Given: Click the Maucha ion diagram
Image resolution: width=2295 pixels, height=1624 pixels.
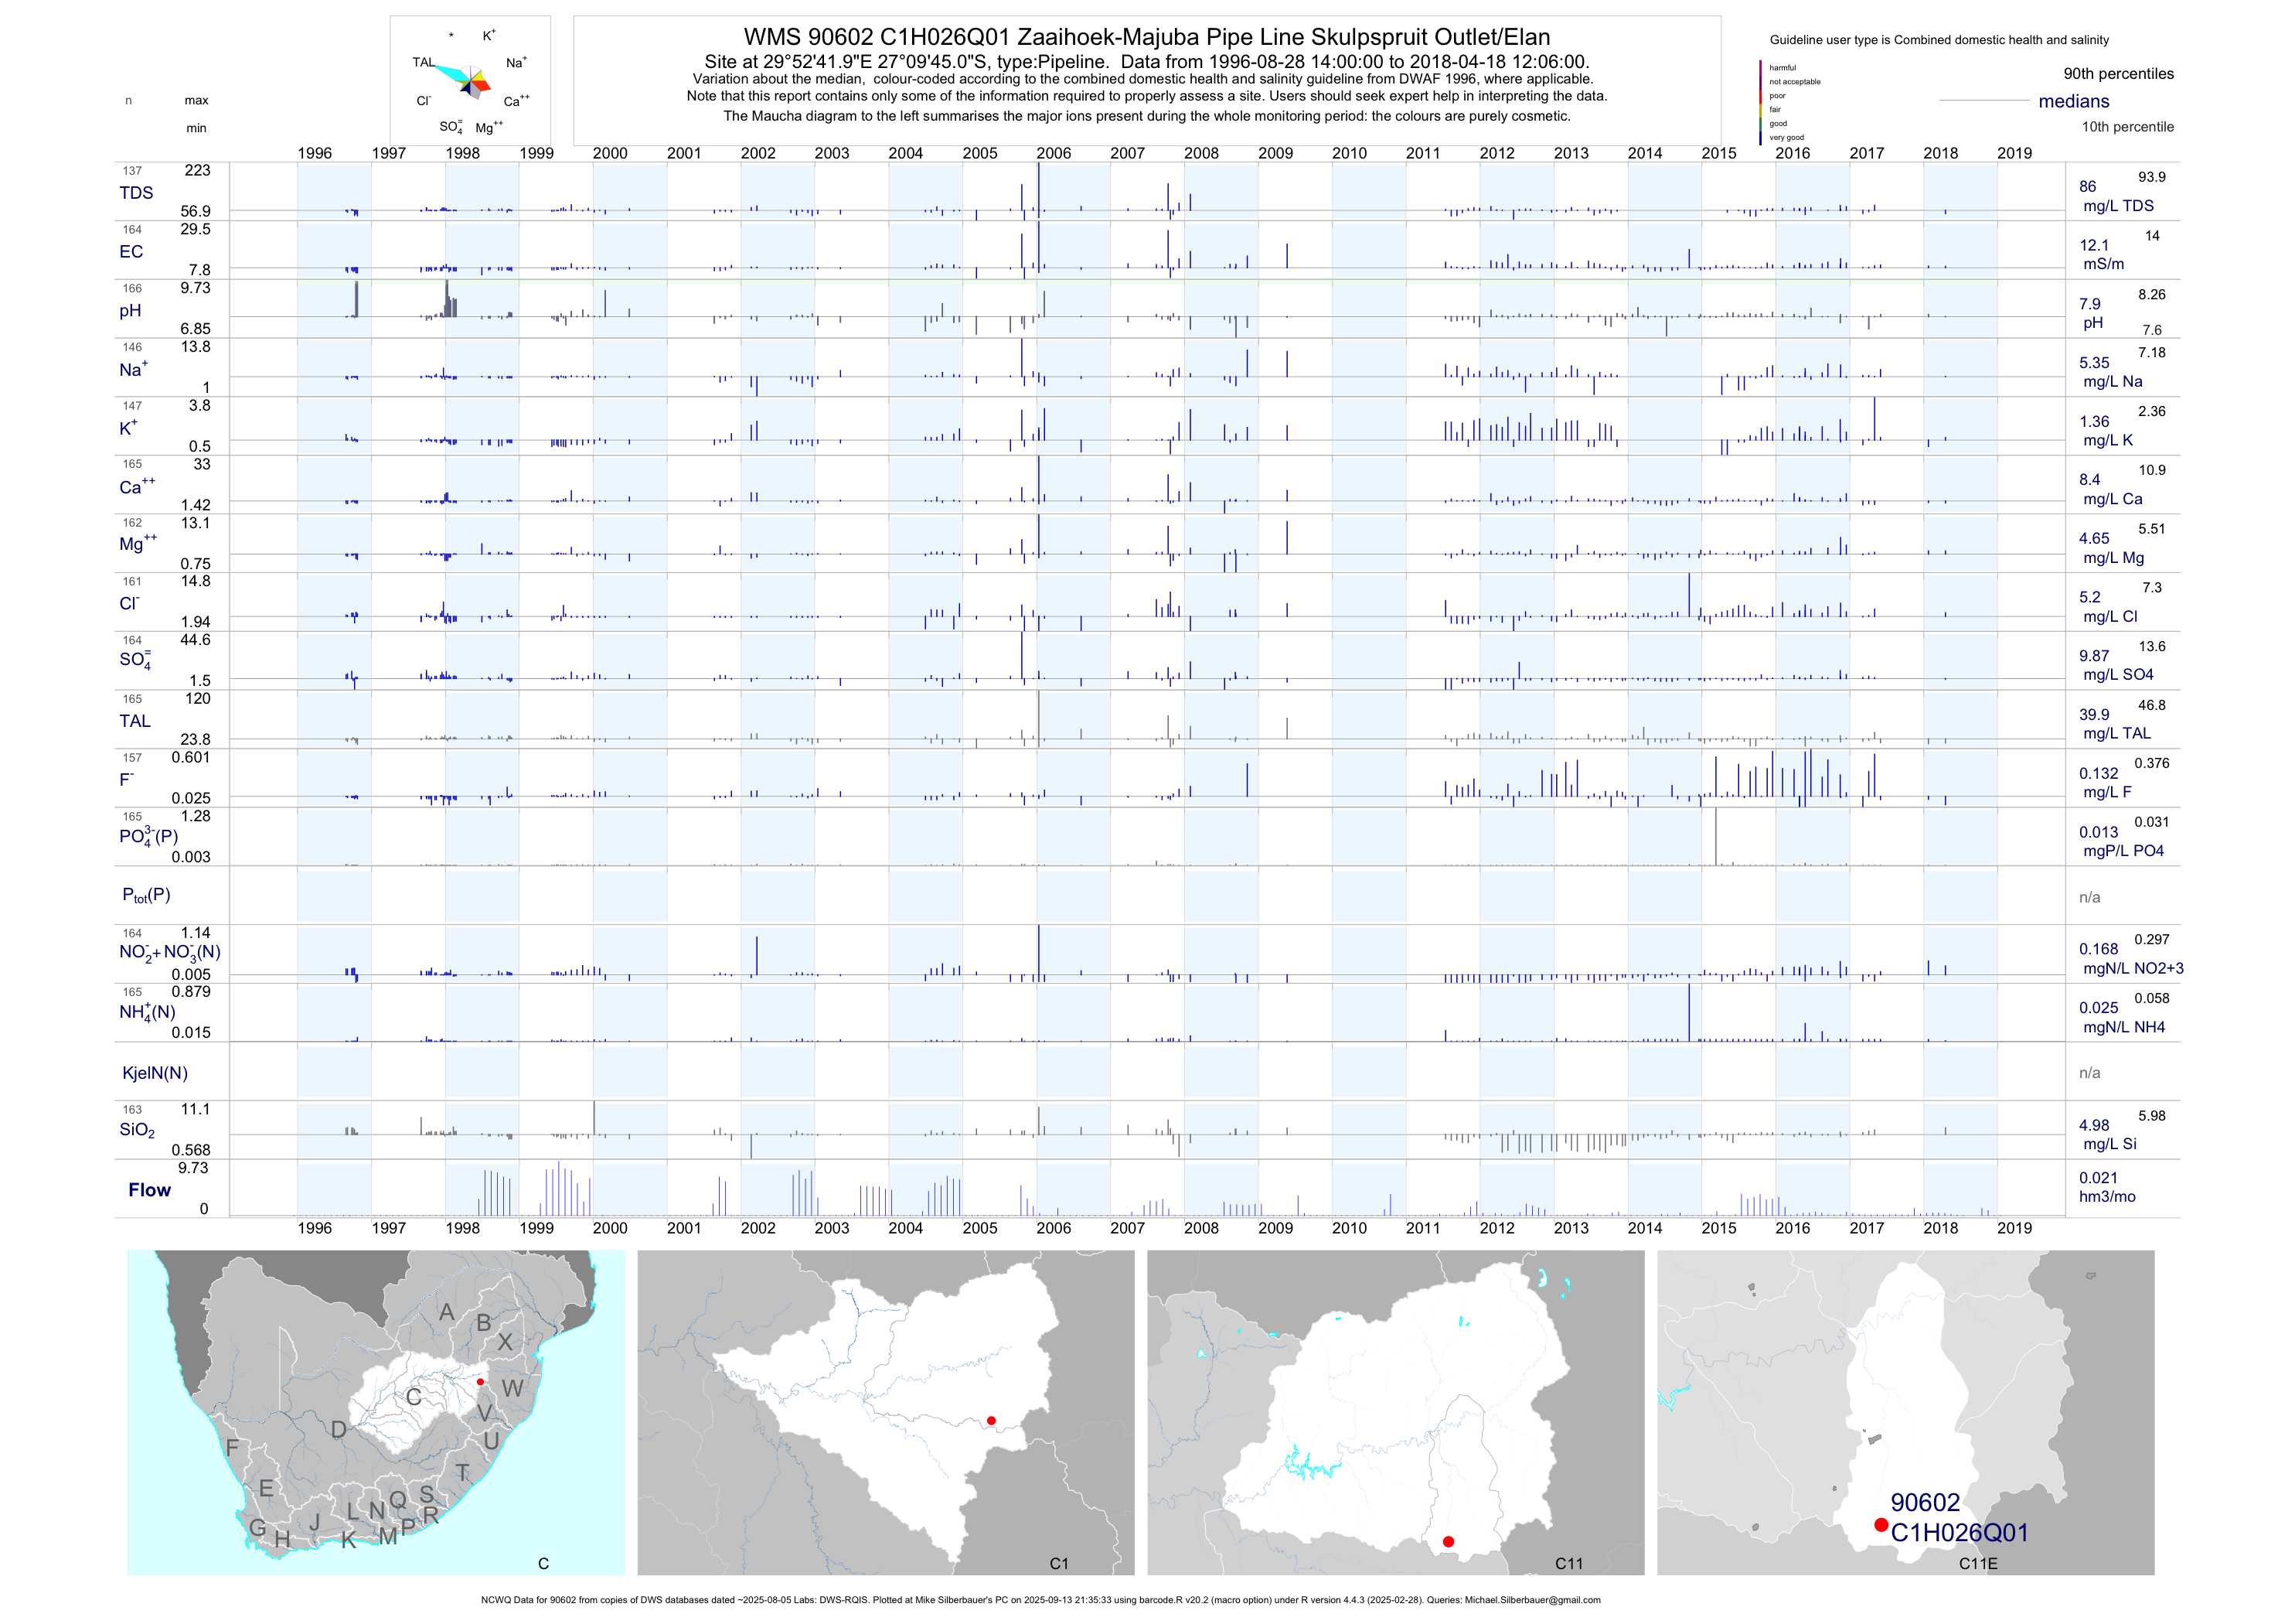Looking at the screenshot, I should [x=470, y=80].
